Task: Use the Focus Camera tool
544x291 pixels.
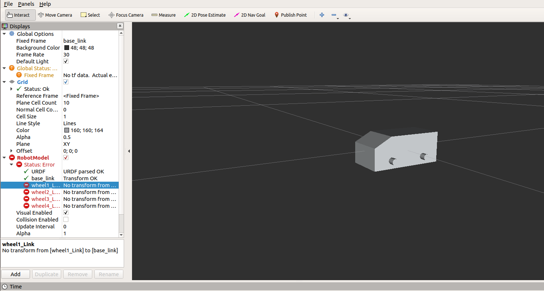Action: pos(126,15)
